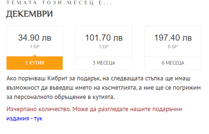Click the red word 'подаръчни'
The height and width of the screenshot is (134, 209).
pos(167,109)
